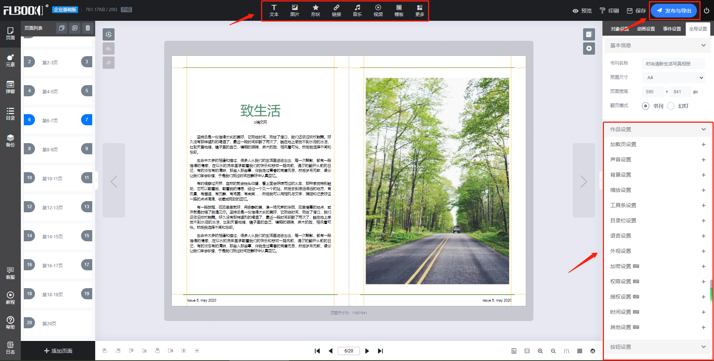Switch to the 事件设置 tab
The height and width of the screenshot is (361, 714).
(x=672, y=29)
